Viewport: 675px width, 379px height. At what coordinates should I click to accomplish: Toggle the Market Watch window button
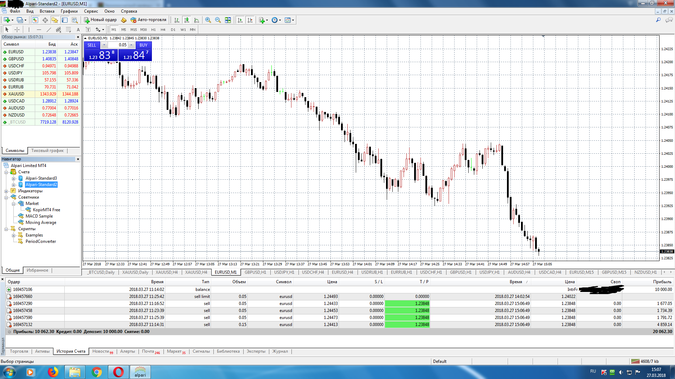point(35,20)
